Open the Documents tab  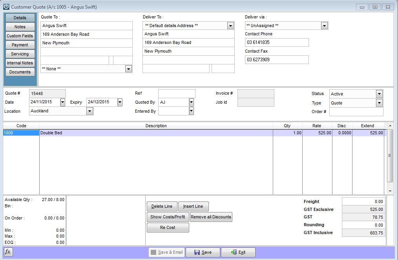[x=20, y=72]
